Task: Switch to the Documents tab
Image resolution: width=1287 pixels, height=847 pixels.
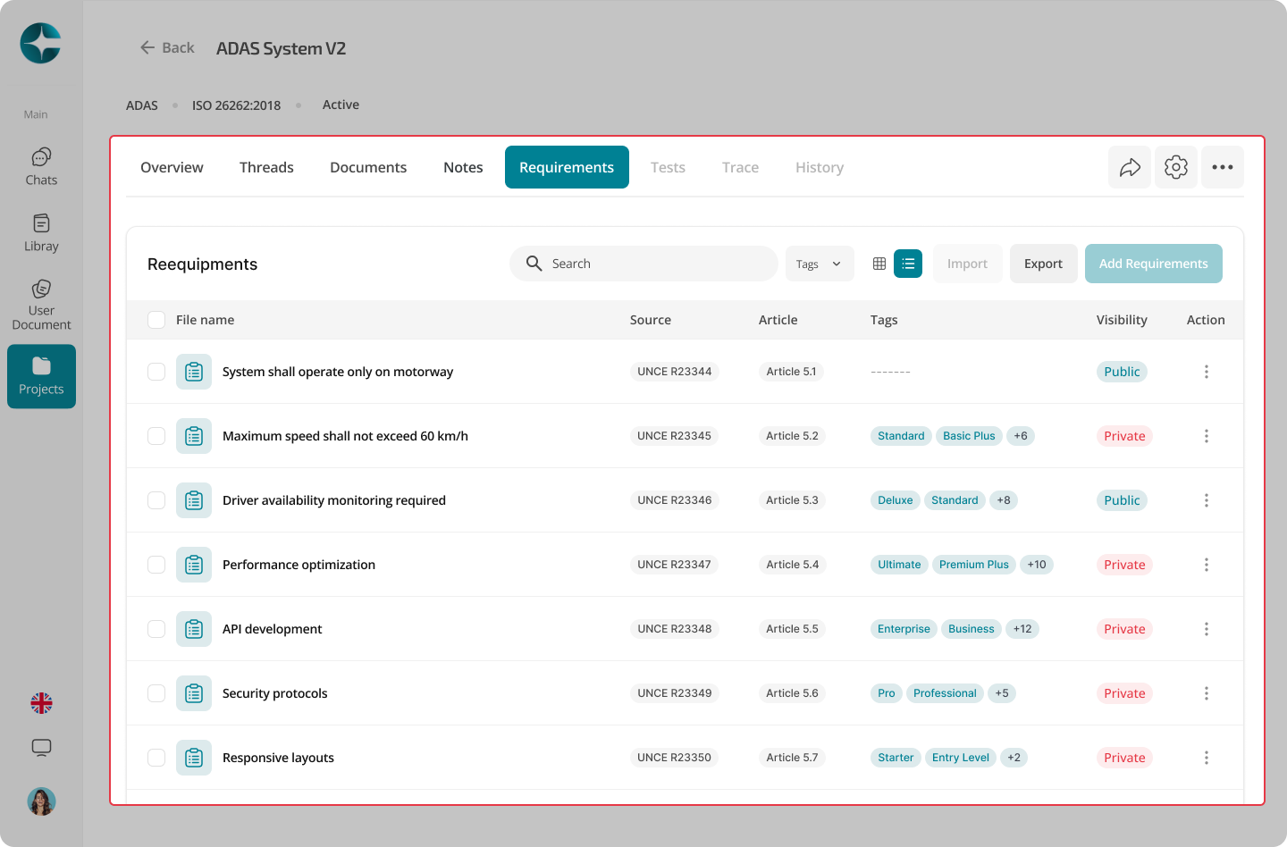Action: tap(368, 167)
